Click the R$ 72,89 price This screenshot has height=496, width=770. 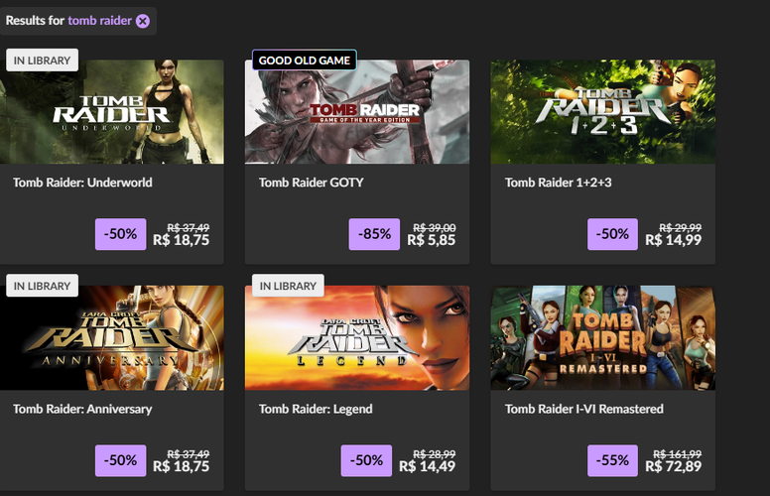tap(674, 466)
